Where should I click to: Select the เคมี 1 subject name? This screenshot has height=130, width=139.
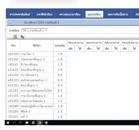pos(24,116)
